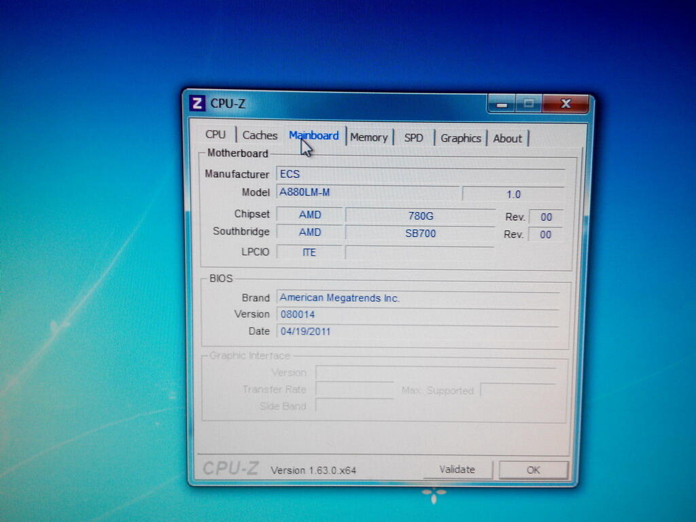Click the Chipset label

pyautogui.click(x=251, y=214)
